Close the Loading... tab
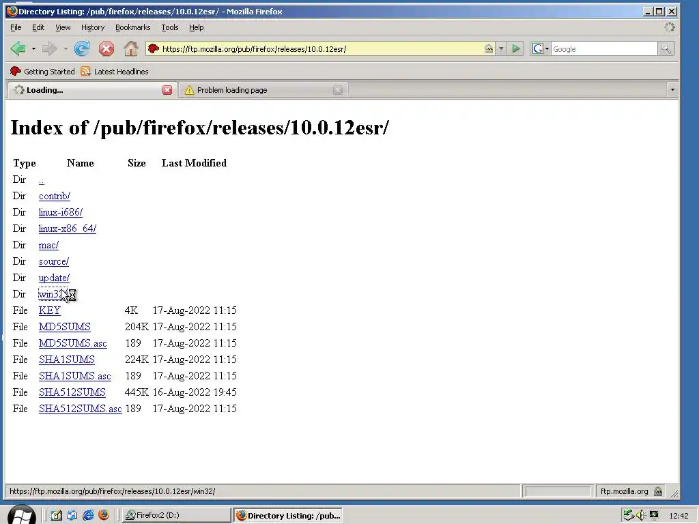The image size is (699, 524). [167, 90]
